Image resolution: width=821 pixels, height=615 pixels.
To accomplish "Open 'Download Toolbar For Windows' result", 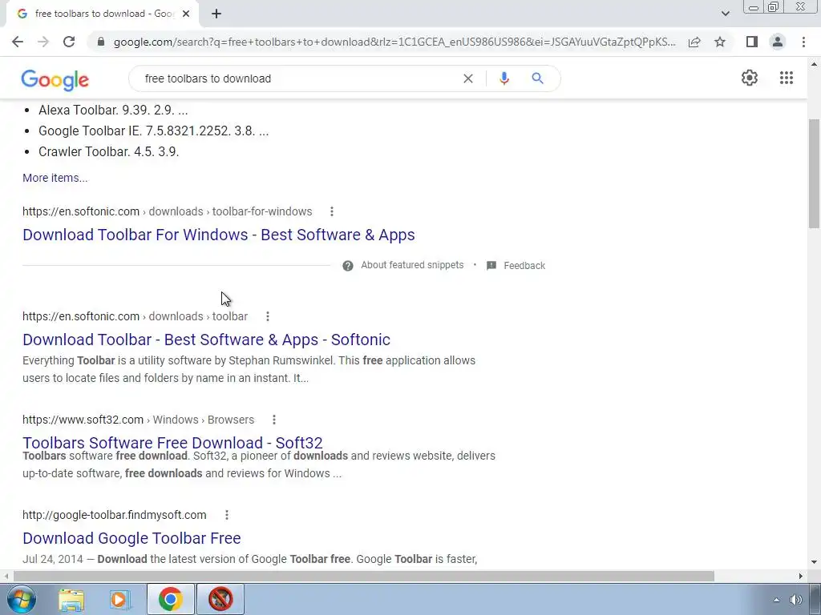I will (218, 235).
